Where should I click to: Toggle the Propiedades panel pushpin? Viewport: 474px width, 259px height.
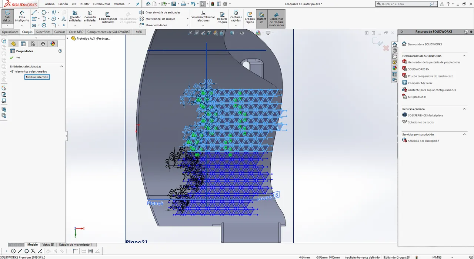coord(18,58)
